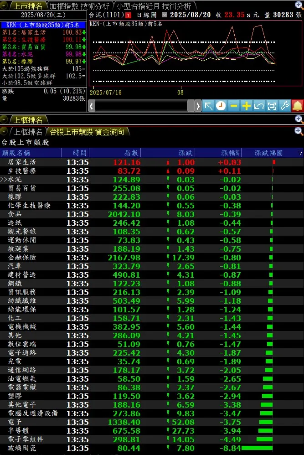Viewport: 304px width, 455px height.
Task: Click the 08 month marker on chart axis
Action: tap(180, 93)
